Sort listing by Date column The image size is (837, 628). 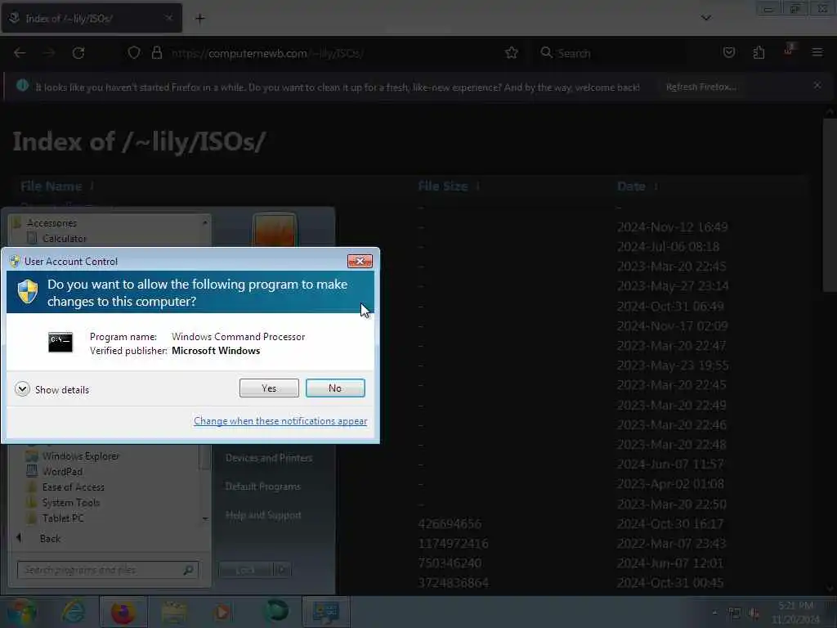click(631, 186)
